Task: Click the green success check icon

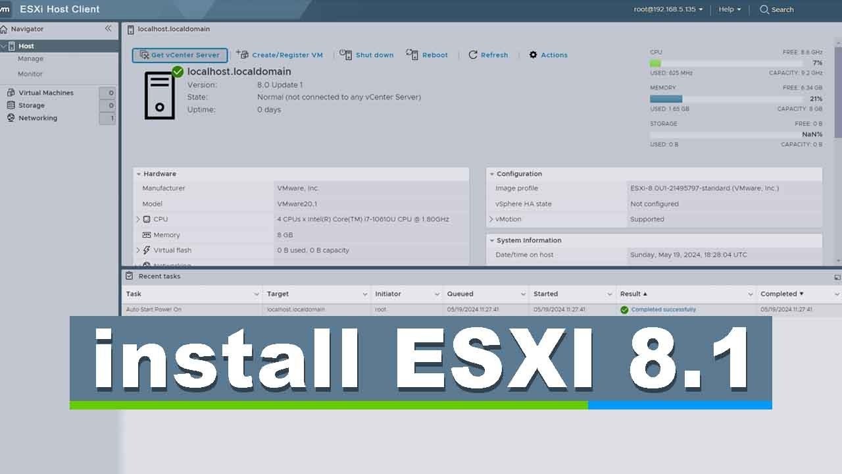Action: pos(624,310)
